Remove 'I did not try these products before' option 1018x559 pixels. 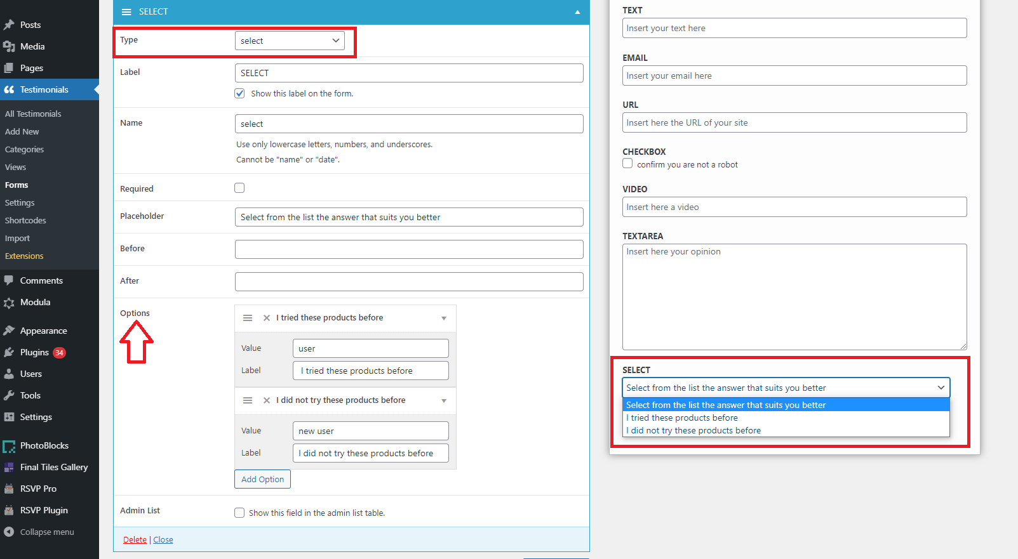(x=267, y=400)
